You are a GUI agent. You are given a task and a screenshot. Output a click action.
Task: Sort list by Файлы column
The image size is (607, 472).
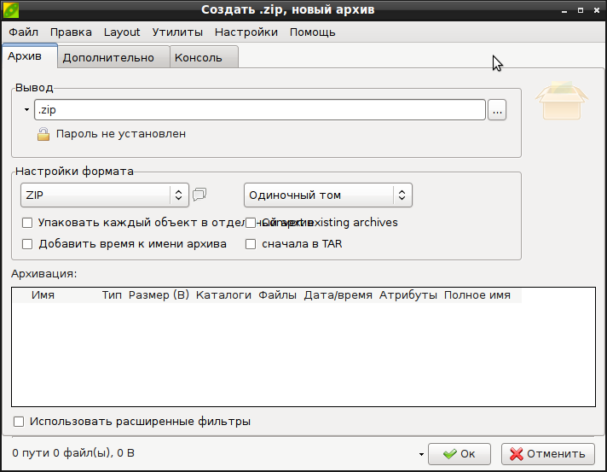(x=277, y=295)
